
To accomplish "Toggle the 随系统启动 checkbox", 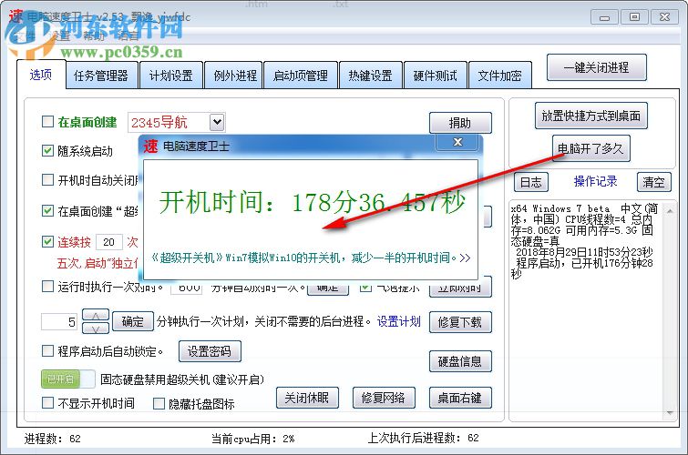I will pyautogui.click(x=47, y=151).
